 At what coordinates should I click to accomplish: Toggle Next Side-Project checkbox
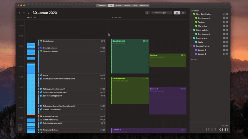tap(194, 14)
